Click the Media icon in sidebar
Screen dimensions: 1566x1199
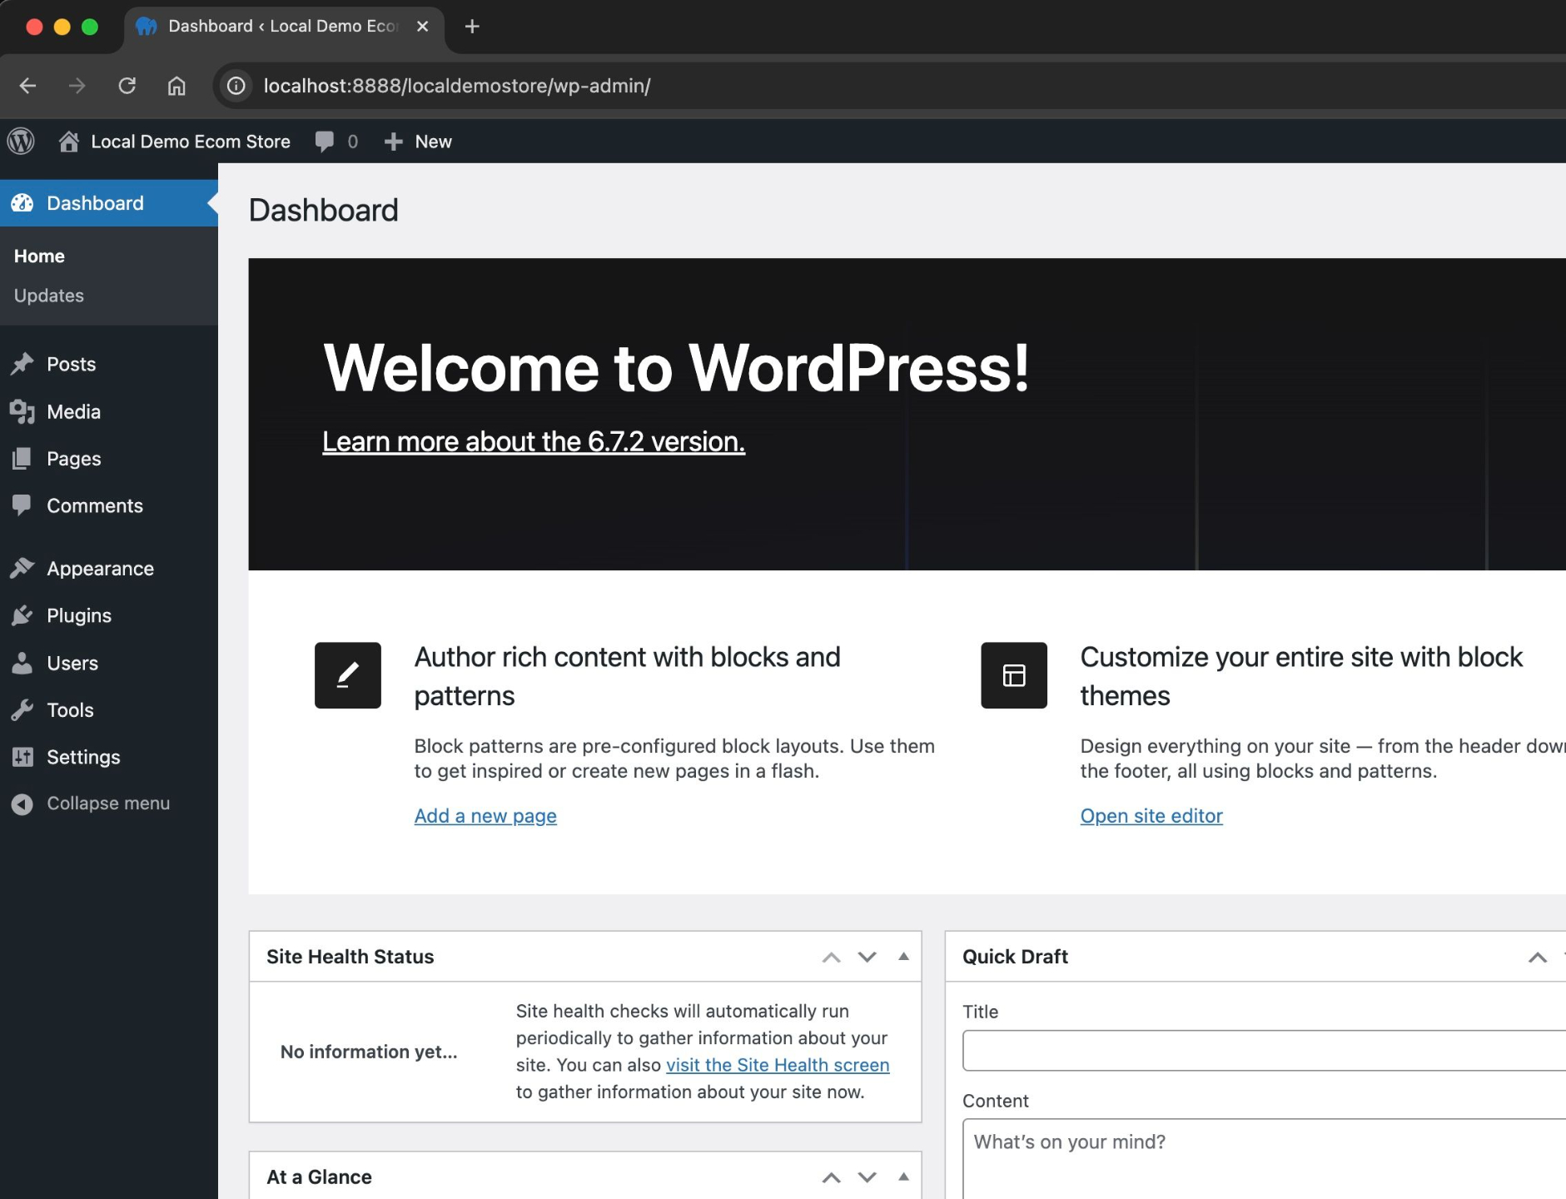[x=22, y=411]
